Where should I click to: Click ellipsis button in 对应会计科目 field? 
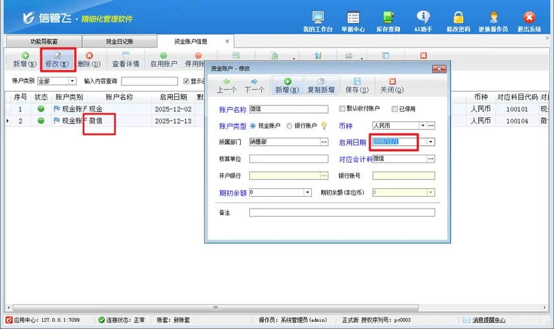coord(431,159)
